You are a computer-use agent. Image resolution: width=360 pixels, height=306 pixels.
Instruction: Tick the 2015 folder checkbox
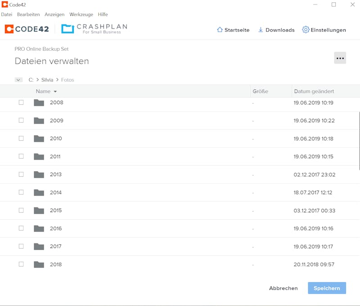(x=21, y=210)
